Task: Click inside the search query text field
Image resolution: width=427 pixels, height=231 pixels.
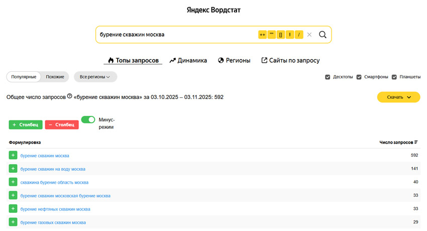Action: pyautogui.click(x=176, y=35)
